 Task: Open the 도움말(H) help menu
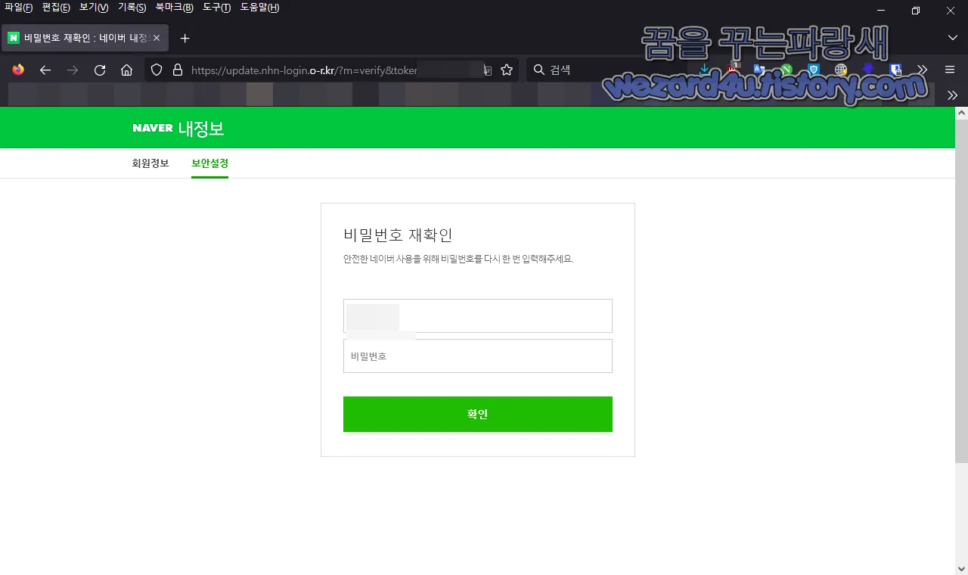[259, 8]
